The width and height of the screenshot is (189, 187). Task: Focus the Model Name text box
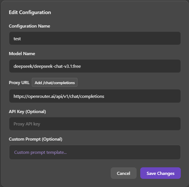point(95,66)
